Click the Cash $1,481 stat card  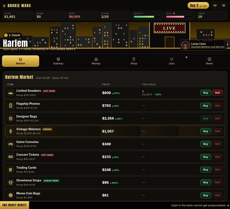[18, 15]
